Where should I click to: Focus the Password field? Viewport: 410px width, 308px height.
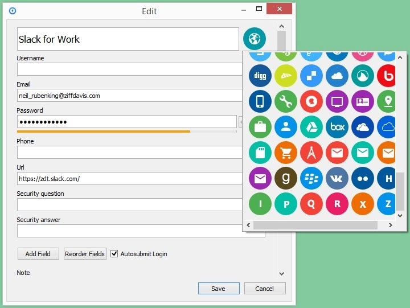(127, 122)
